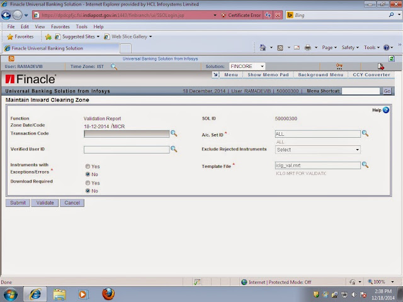
Task: Click the Read Mail icon in command bar
Action: click(x=297, y=48)
